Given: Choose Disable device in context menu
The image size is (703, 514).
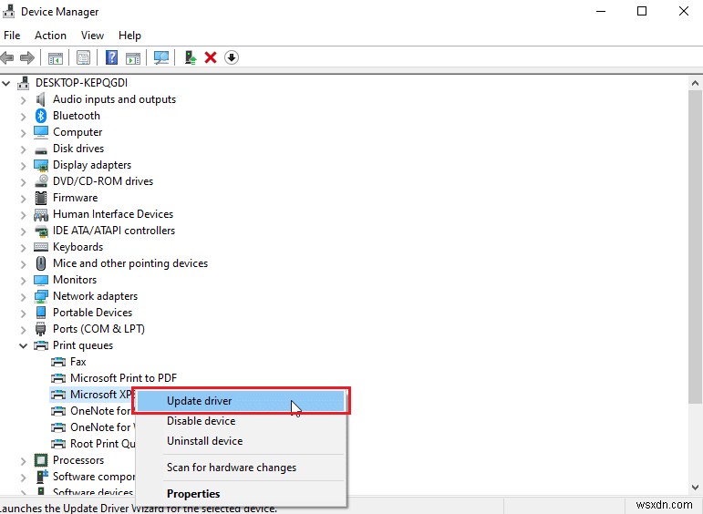Looking at the screenshot, I should tap(242, 421).
